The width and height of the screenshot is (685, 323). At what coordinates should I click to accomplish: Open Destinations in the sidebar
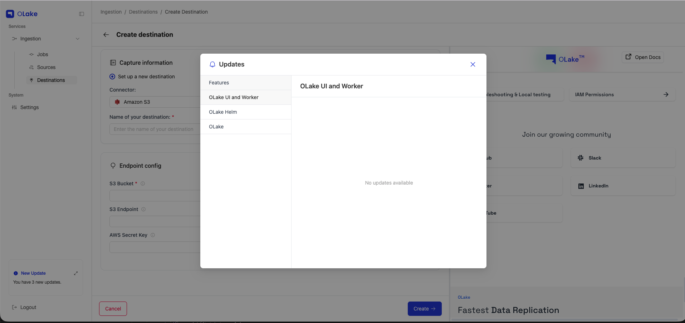pos(51,80)
